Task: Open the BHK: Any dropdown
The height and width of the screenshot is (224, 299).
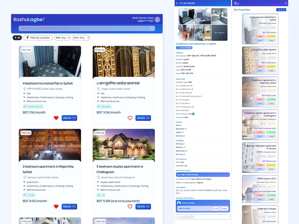Action: click(x=62, y=38)
